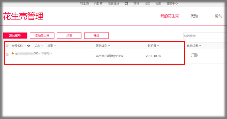Open 客服 in top navigation

point(158,3)
